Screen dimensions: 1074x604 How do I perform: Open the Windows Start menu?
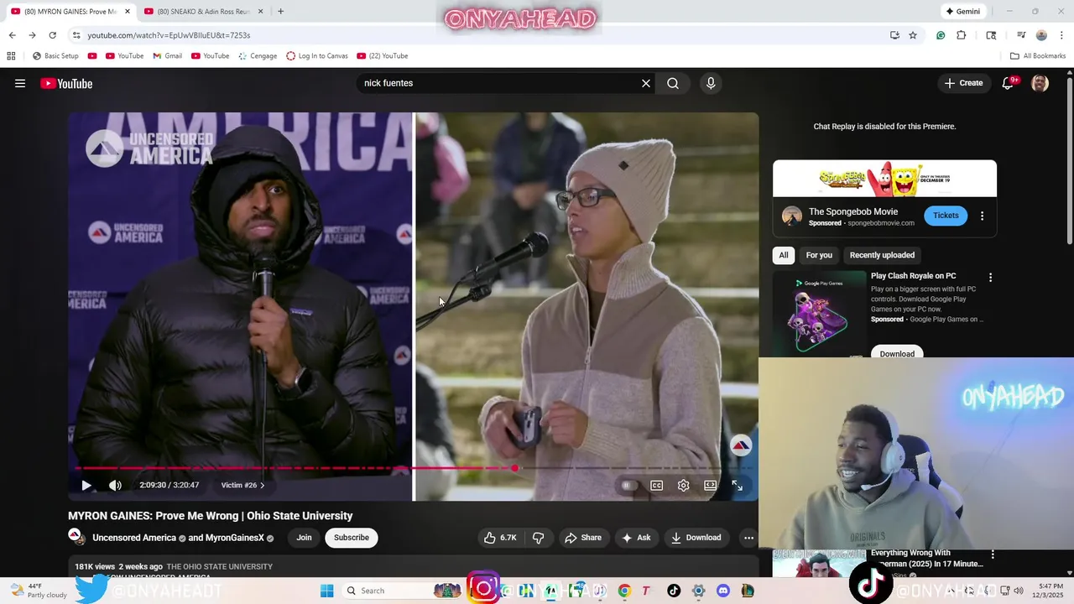[327, 591]
